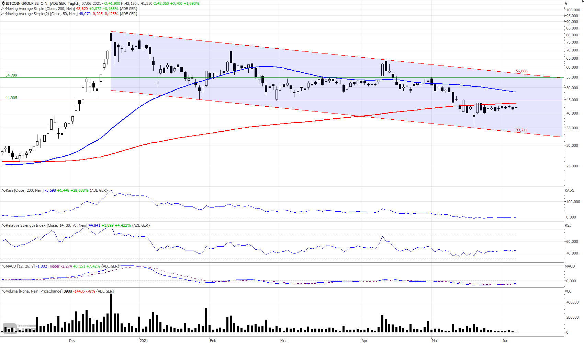584x343 pixels.
Task: Click the indicator icon before the Kairi label
Action: tap(3, 190)
